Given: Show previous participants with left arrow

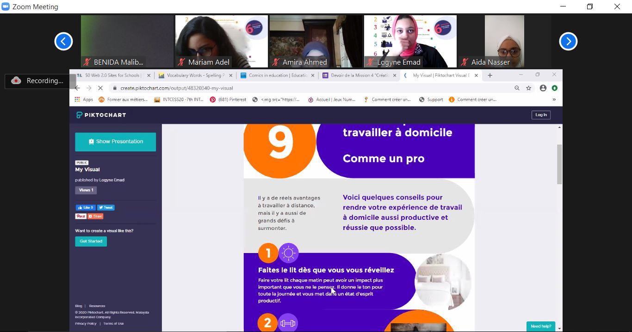Looking at the screenshot, I should [63, 42].
